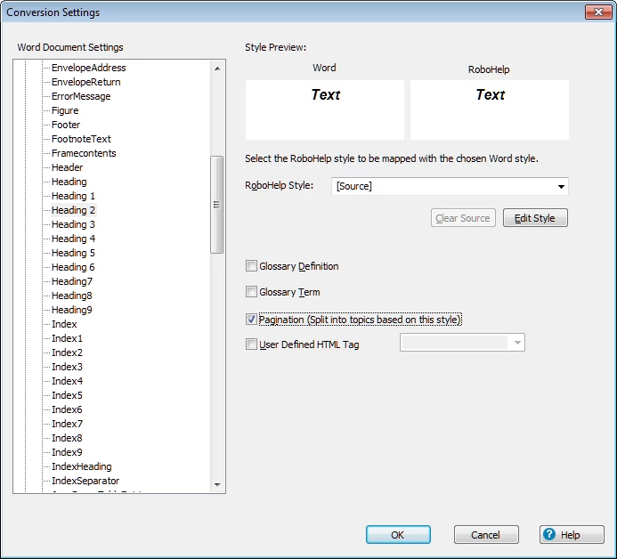This screenshot has width=617, height=559.
Task: Select Heading 4 in the style tree
Action: click(x=73, y=239)
